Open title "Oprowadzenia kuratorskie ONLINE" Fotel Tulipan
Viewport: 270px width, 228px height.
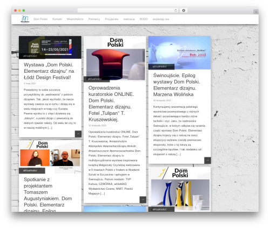[x=111, y=103]
